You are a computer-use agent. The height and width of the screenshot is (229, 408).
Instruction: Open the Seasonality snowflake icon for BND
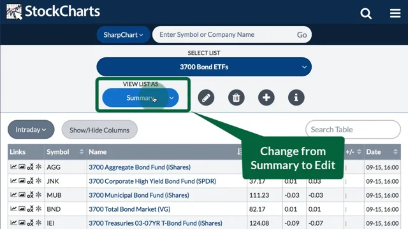point(38,209)
